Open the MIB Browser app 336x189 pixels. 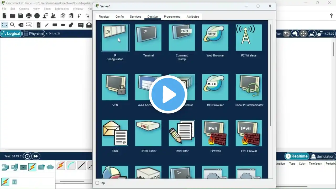pyautogui.click(x=215, y=87)
